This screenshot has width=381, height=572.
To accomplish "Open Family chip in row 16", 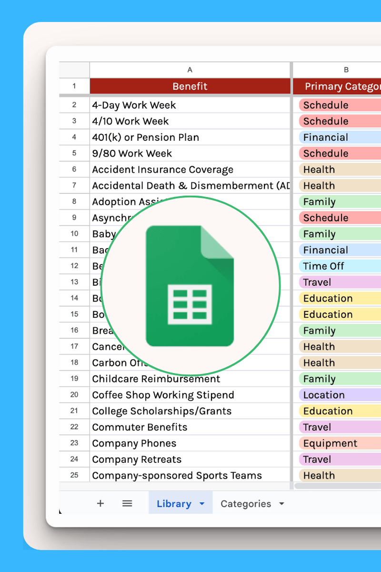I will pos(340,330).
